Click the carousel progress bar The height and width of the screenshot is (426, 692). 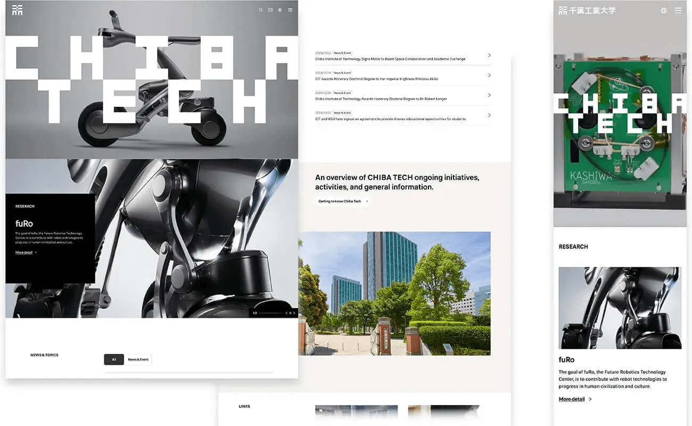(x=271, y=313)
